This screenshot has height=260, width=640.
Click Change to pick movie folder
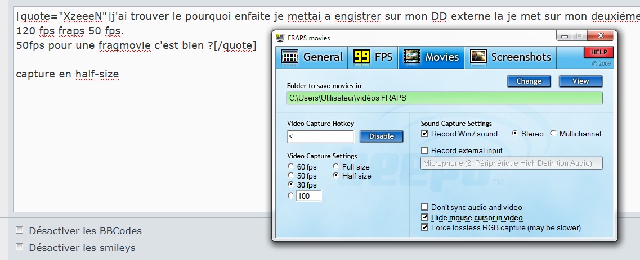(x=529, y=81)
